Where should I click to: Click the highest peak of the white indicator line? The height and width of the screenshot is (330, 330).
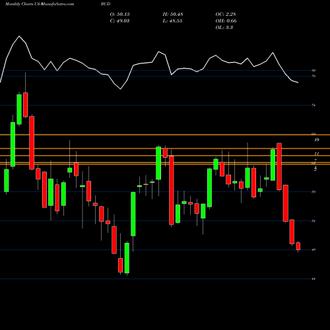coord(19,36)
